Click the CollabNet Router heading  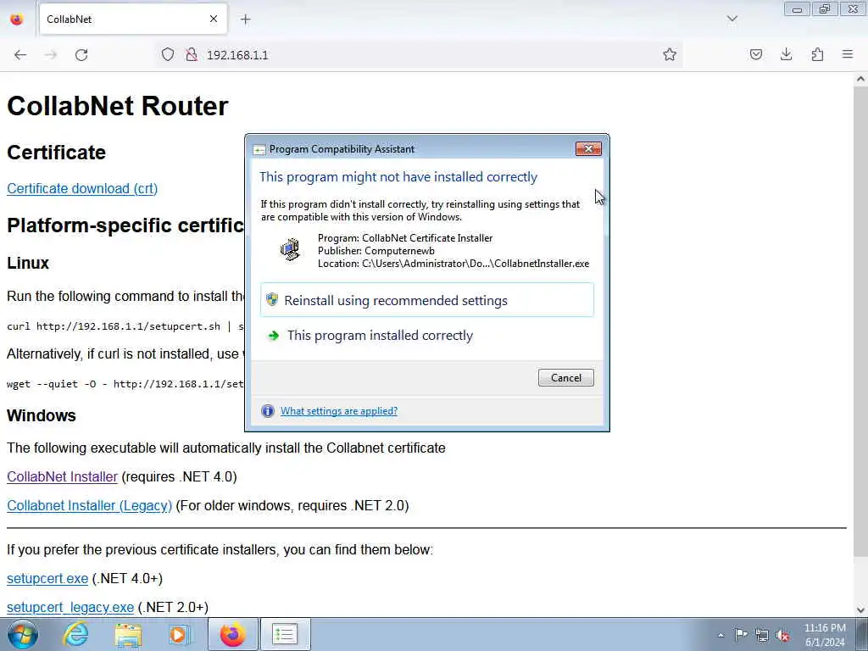(x=117, y=106)
